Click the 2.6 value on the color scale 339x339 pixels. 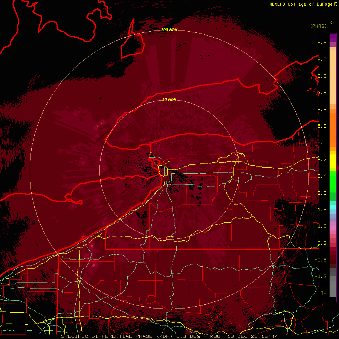click(322, 193)
